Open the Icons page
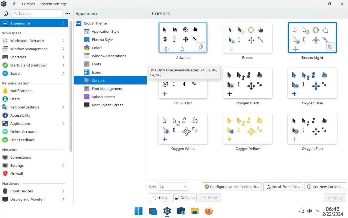Image resolution: width=348 pixels, height=218 pixels. pos(110,72)
